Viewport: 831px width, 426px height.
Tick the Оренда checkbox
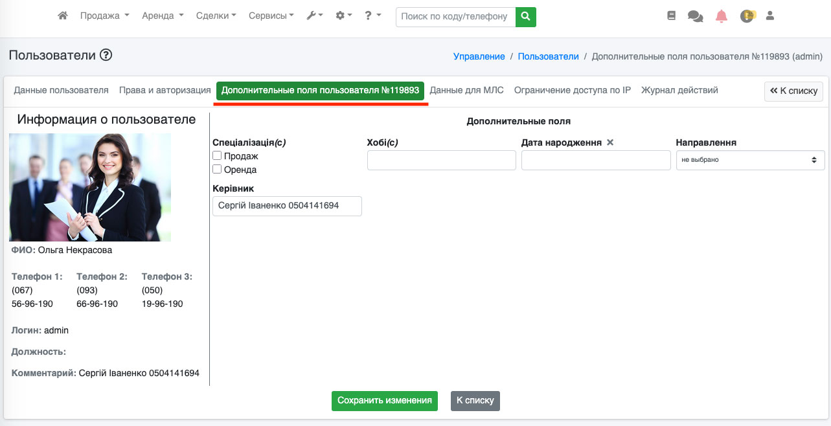(218, 170)
